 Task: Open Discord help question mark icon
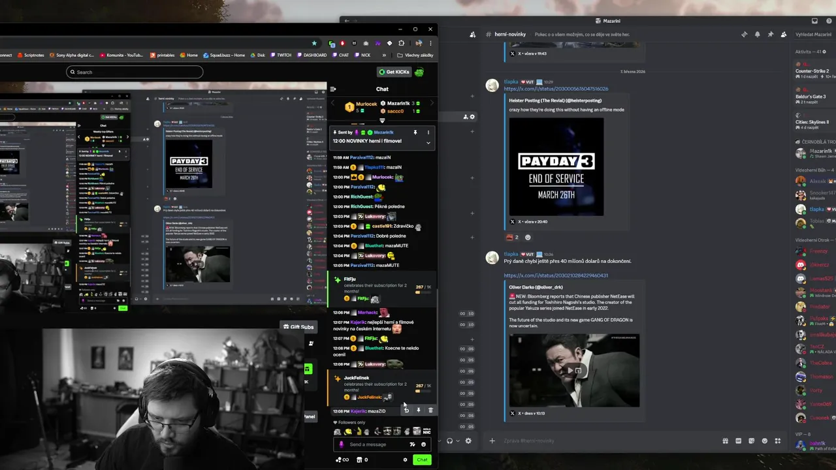click(x=829, y=21)
